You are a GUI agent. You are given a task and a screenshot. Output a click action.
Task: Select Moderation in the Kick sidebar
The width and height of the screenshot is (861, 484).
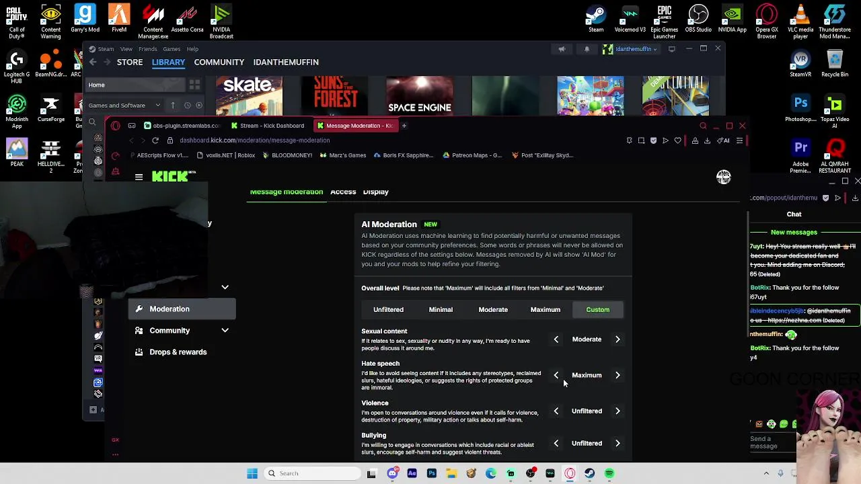click(182, 309)
